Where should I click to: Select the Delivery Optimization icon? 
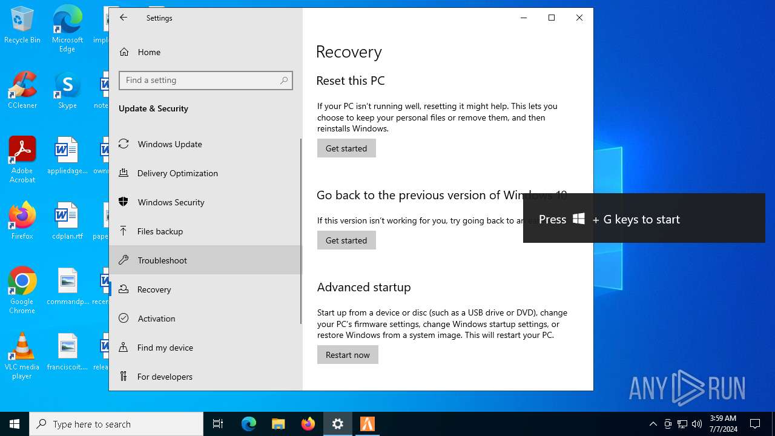pos(124,173)
